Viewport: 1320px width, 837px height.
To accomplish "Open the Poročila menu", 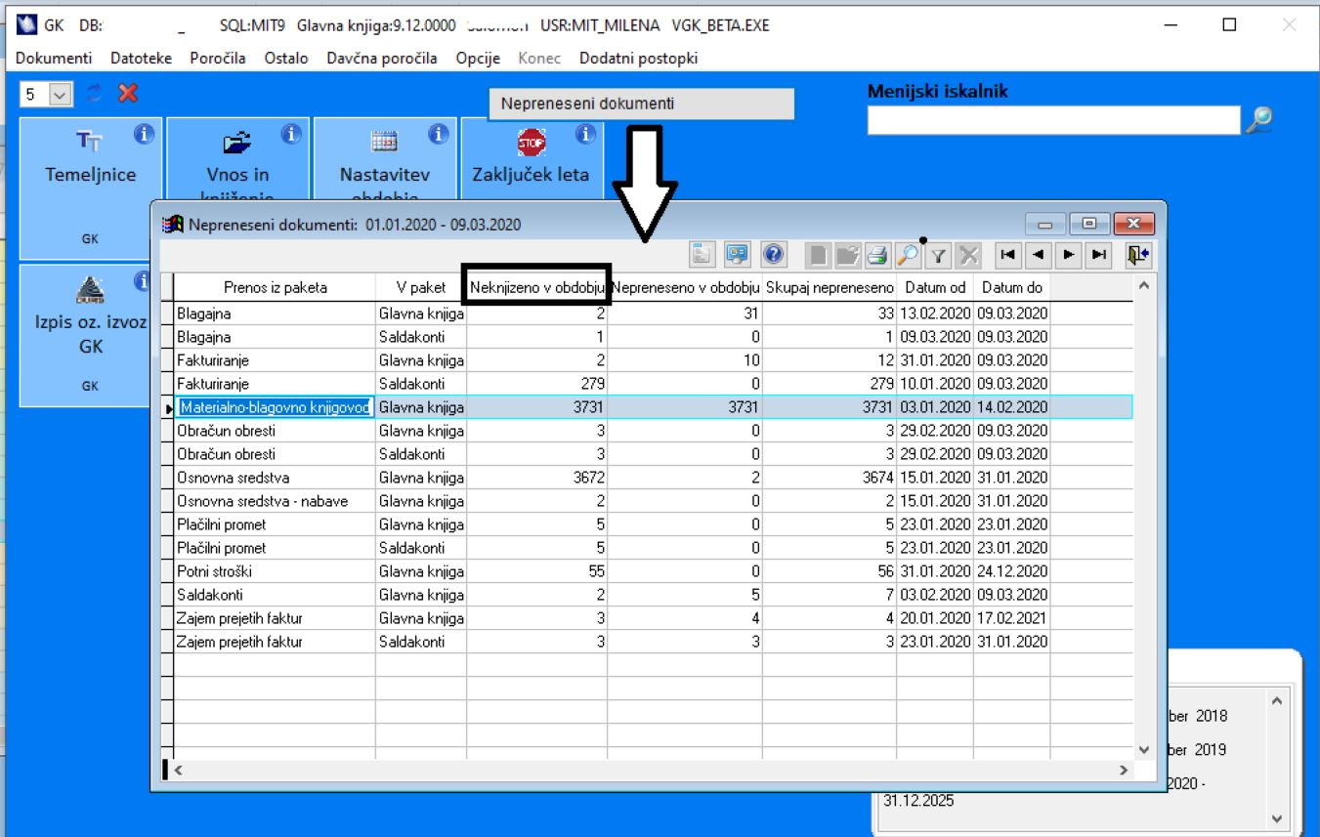I will click(x=218, y=59).
